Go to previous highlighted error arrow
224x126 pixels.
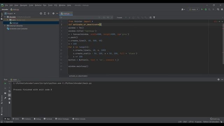coord(219,22)
